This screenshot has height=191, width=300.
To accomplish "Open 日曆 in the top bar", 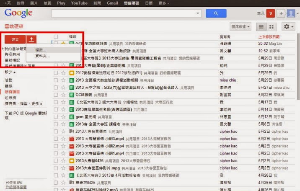I will coord(149,3).
